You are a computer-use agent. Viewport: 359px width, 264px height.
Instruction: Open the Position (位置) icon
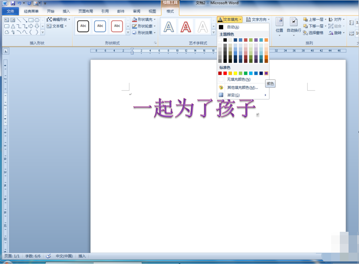279,26
